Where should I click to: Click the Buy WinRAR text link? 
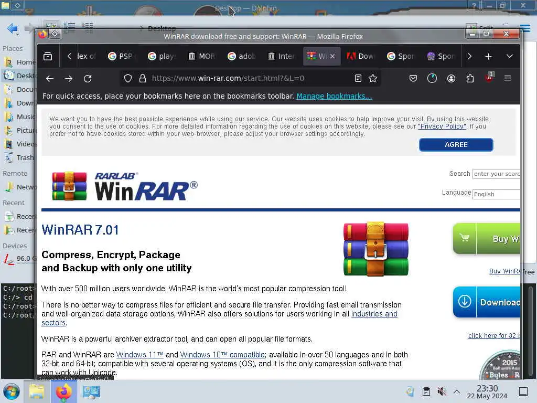(504, 271)
